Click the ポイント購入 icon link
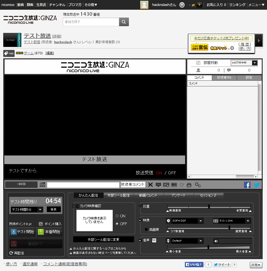 click(41, 224)
